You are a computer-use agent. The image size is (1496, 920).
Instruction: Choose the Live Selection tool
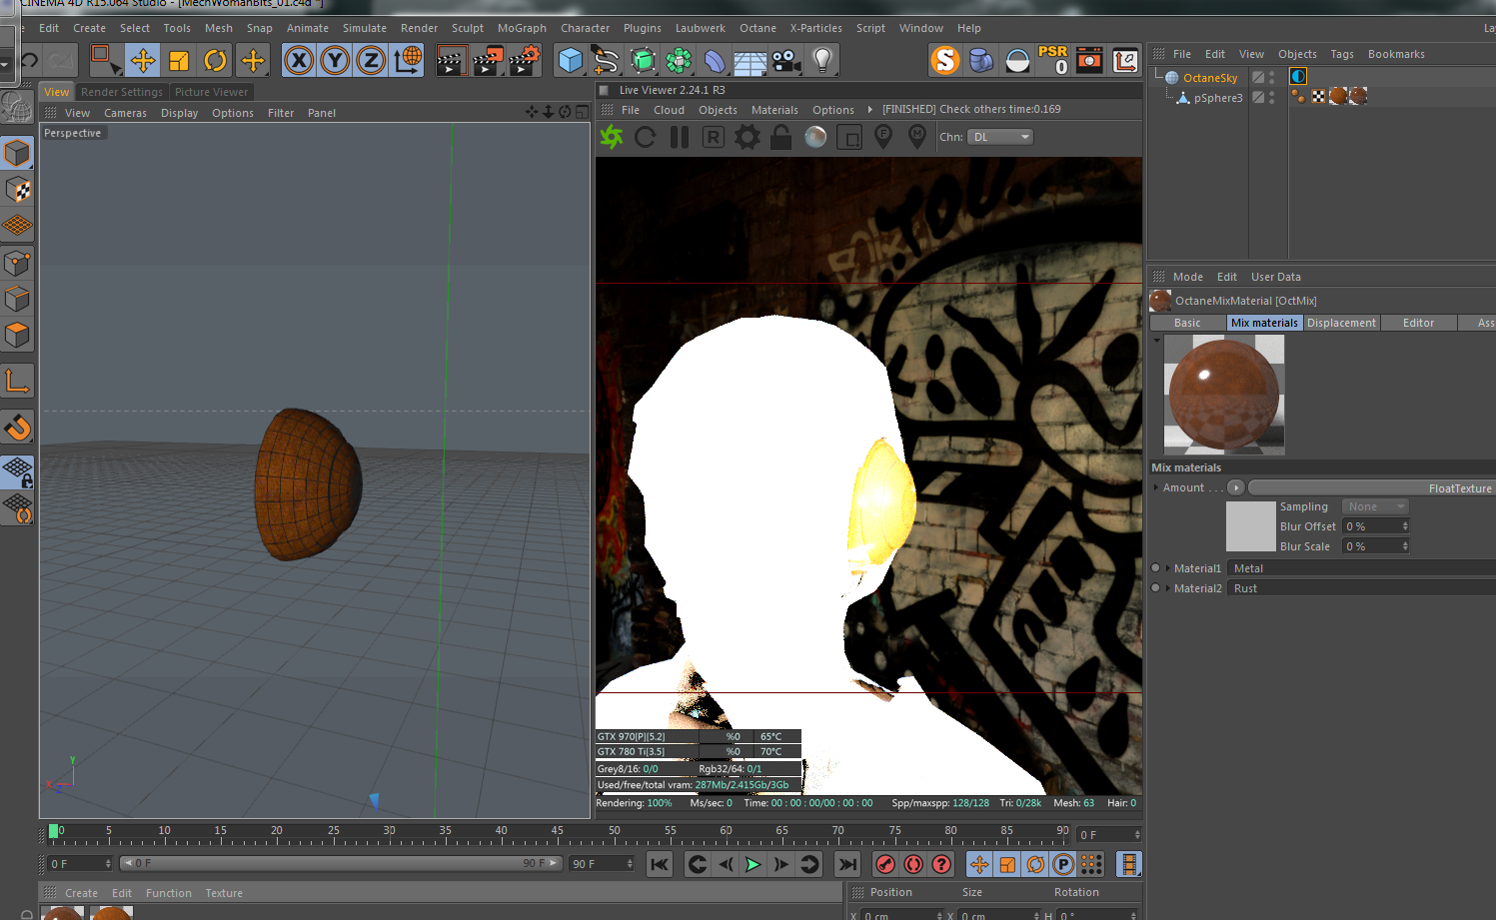[x=105, y=61]
